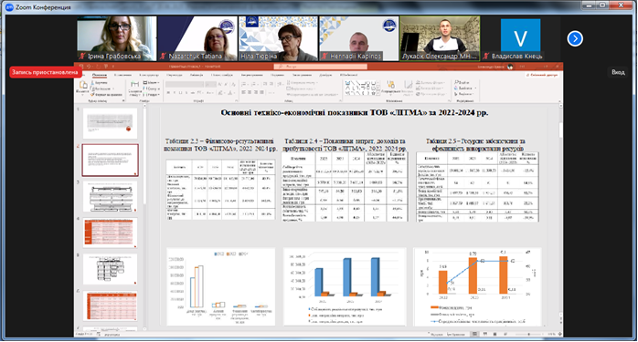Open the Insert ribbon tab
This screenshot has height=342, width=638.
coord(122,75)
